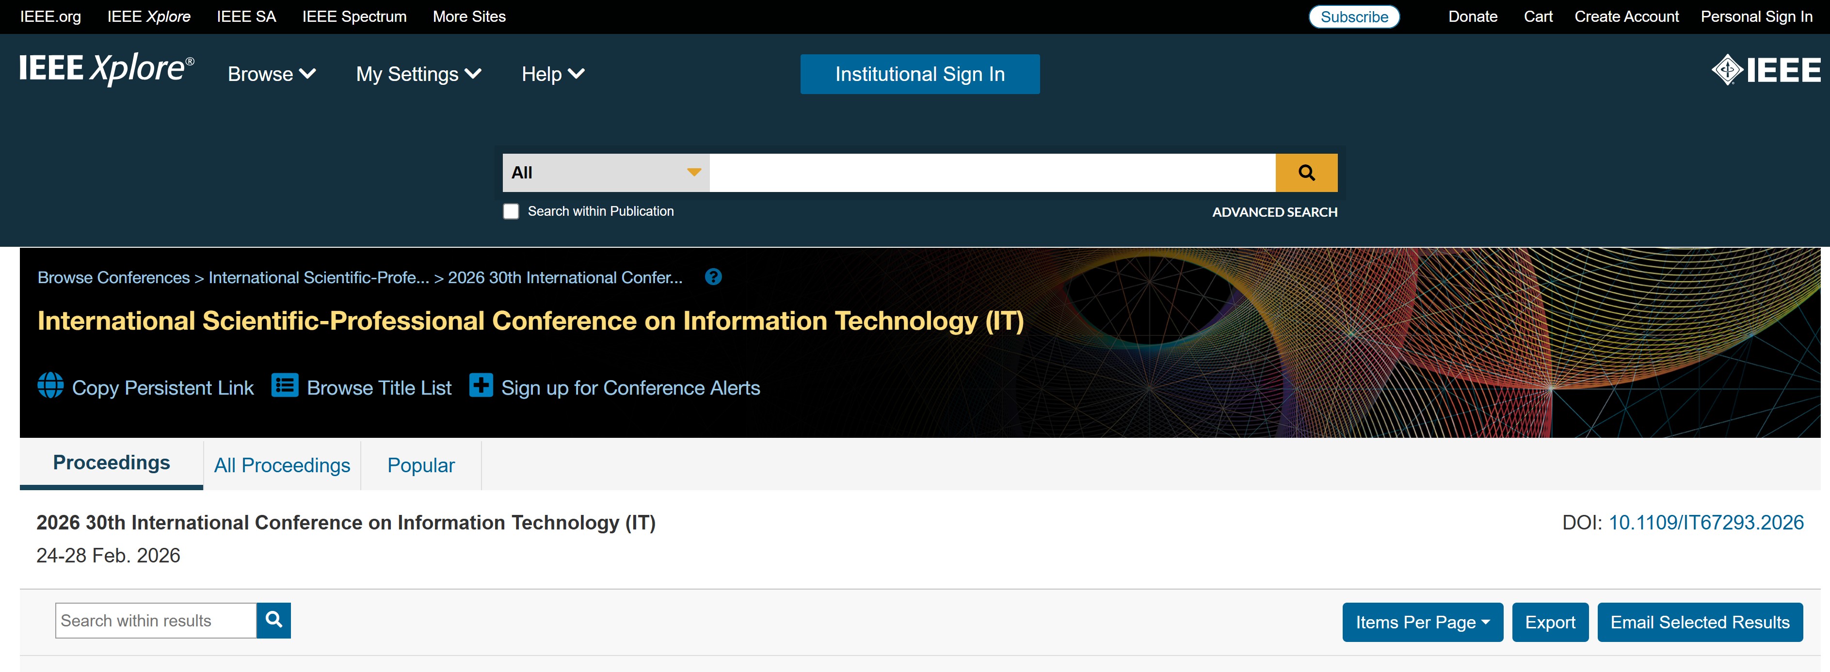Switch to the All Proceedings tab

pyautogui.click(x=282, y=465)
